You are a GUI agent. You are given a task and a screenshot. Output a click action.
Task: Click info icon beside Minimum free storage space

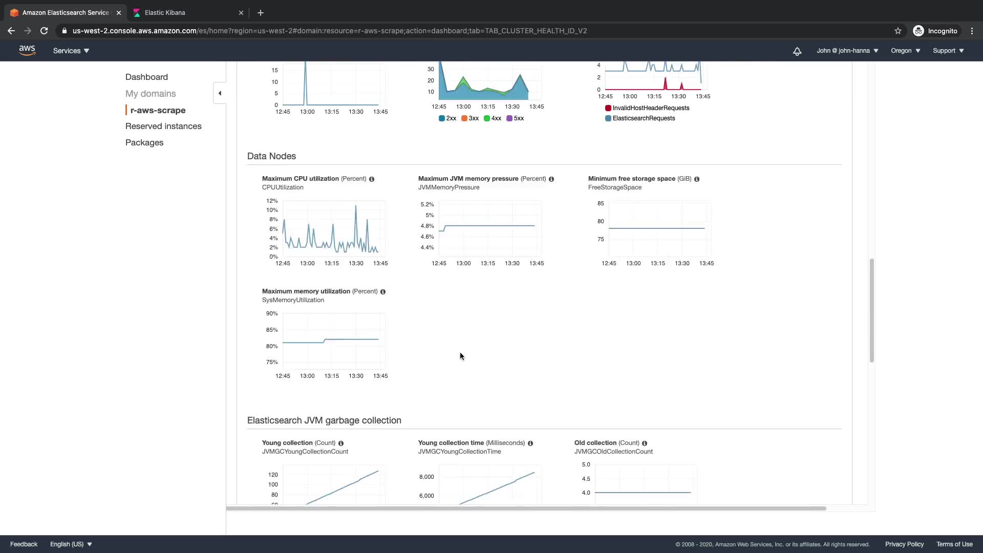(697, 179)
